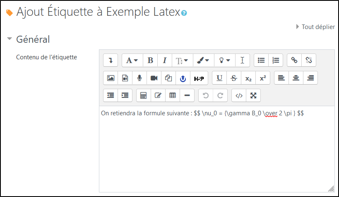Align text left

281,78
